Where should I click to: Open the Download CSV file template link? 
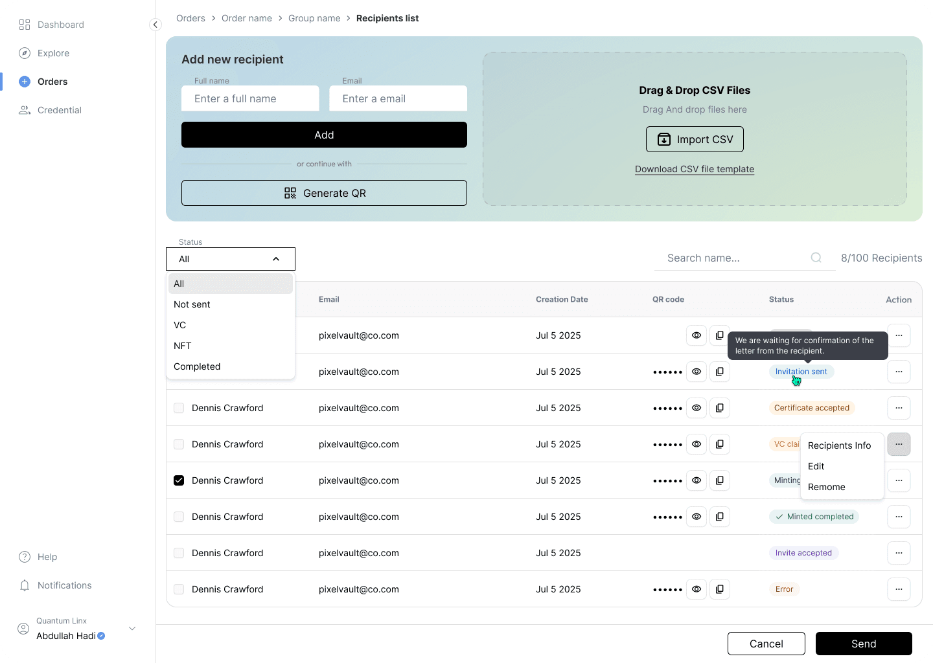[695, 169]
